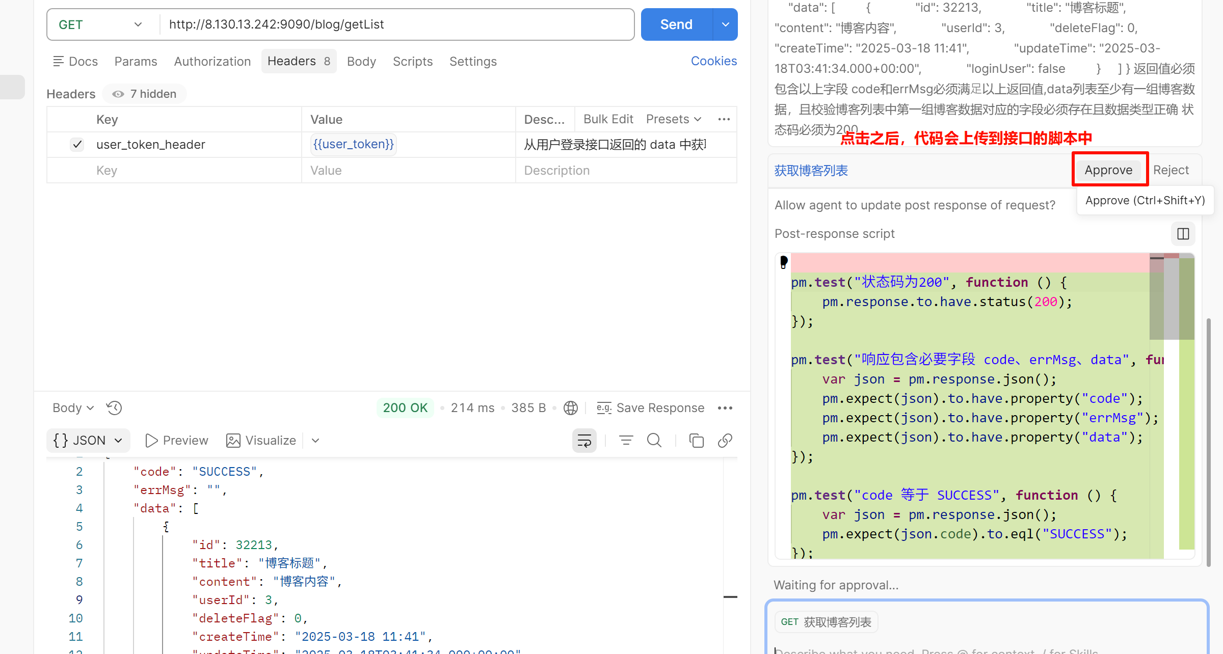The width and height of the screenshot is (1223, 654).
Task: Open the JSON format dropdown
Action: tap(88, 441)
